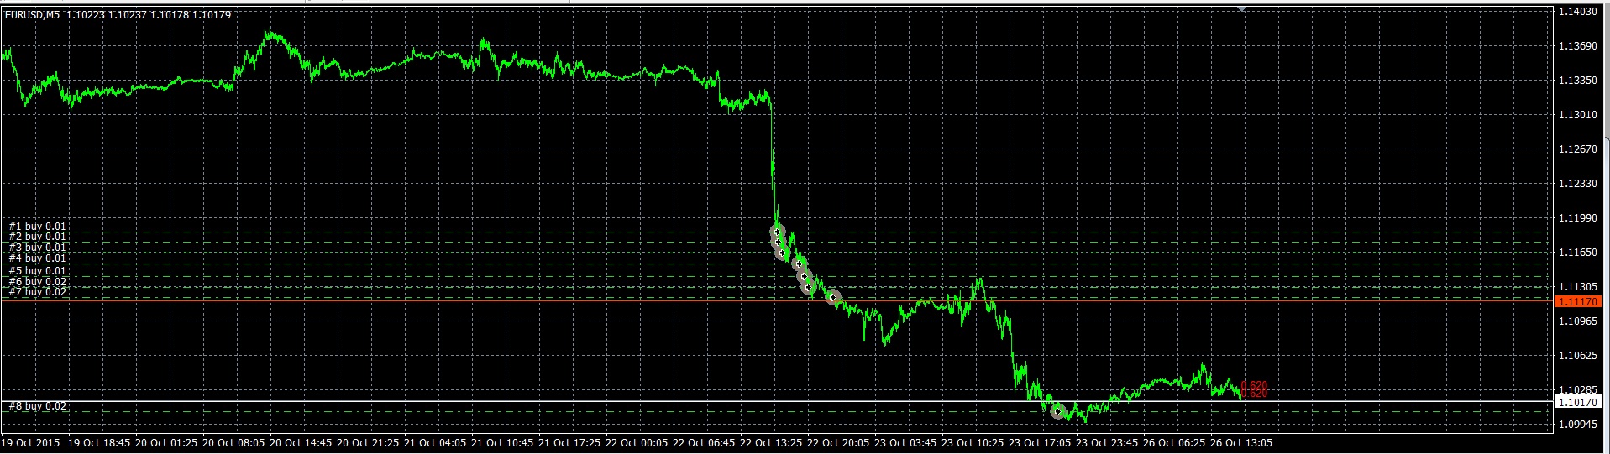
Task: Select the '#3 buy 0.01' order label
Action: [37, 248]
